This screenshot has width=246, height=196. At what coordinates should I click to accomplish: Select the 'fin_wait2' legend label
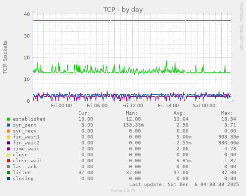point(26,143)
